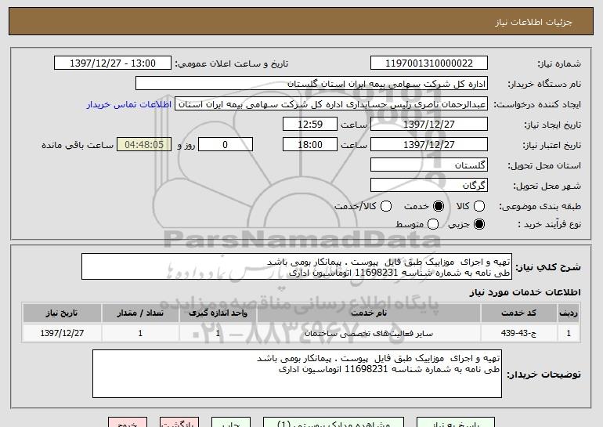Image resolution: width=603 pixels, height=427 pixels.
Task: Click the خروج exit button
Action: coord(128,422)
